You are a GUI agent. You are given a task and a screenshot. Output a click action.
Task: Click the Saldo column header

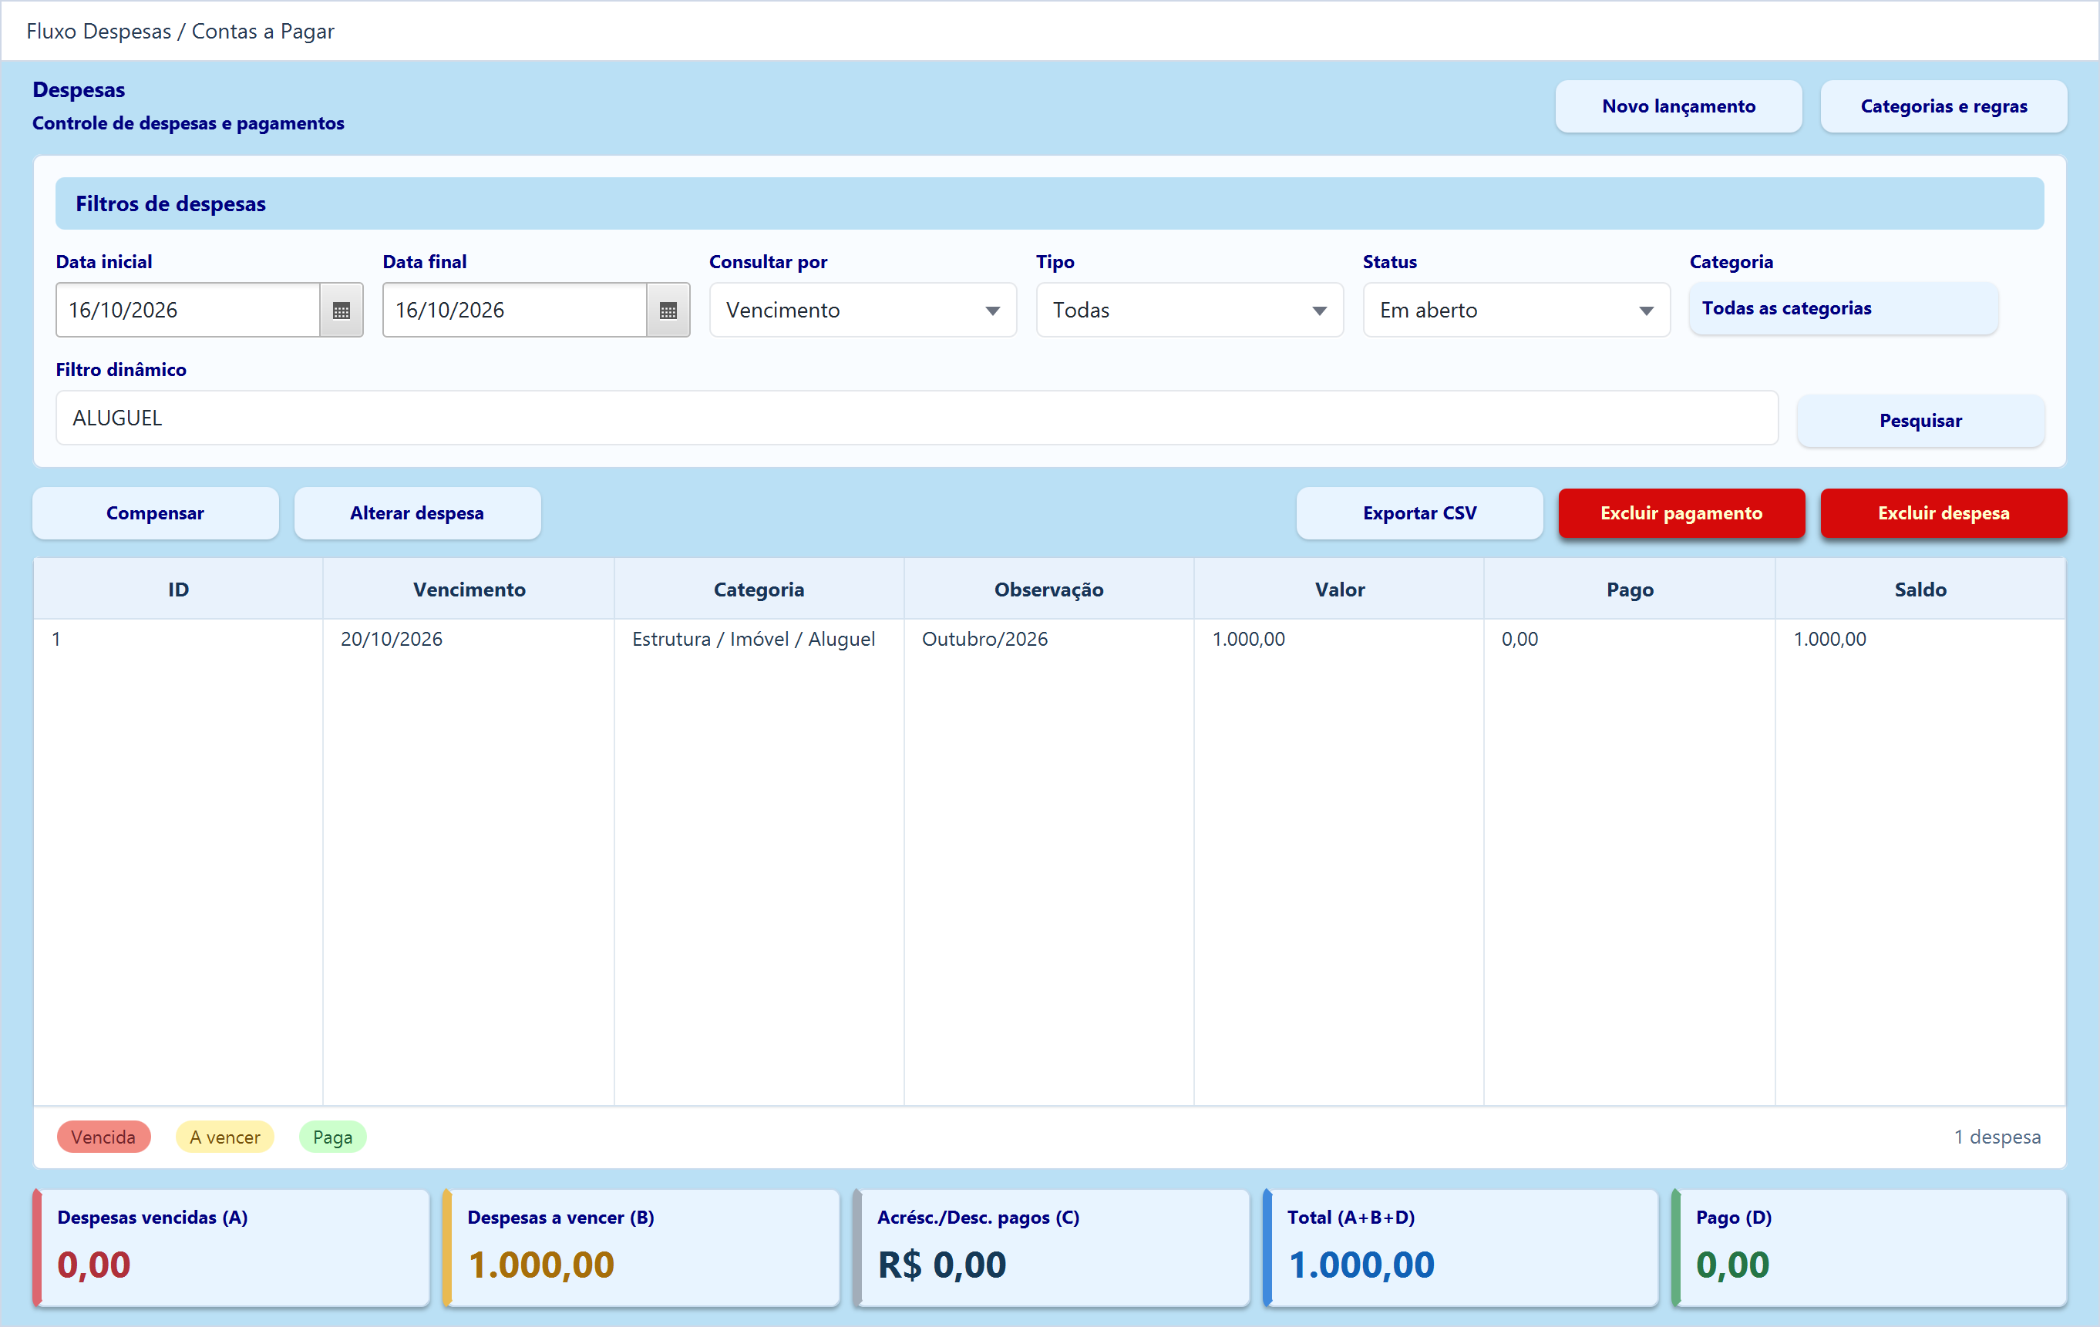(x=1920, y=590)
